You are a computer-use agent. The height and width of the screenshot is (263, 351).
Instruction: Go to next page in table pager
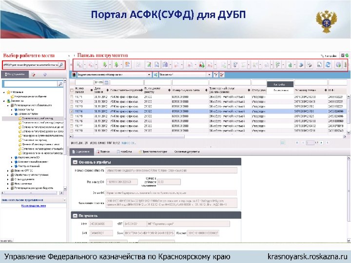tap(321, 142)
